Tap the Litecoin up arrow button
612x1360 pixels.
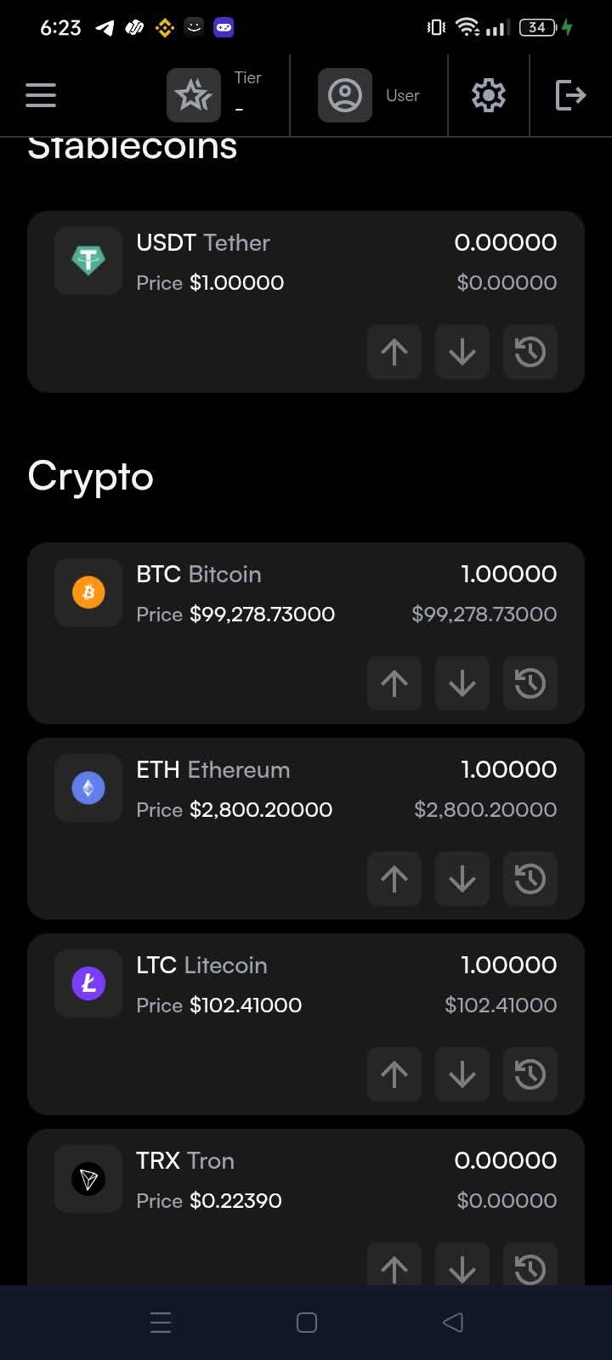pos(394,1074)
